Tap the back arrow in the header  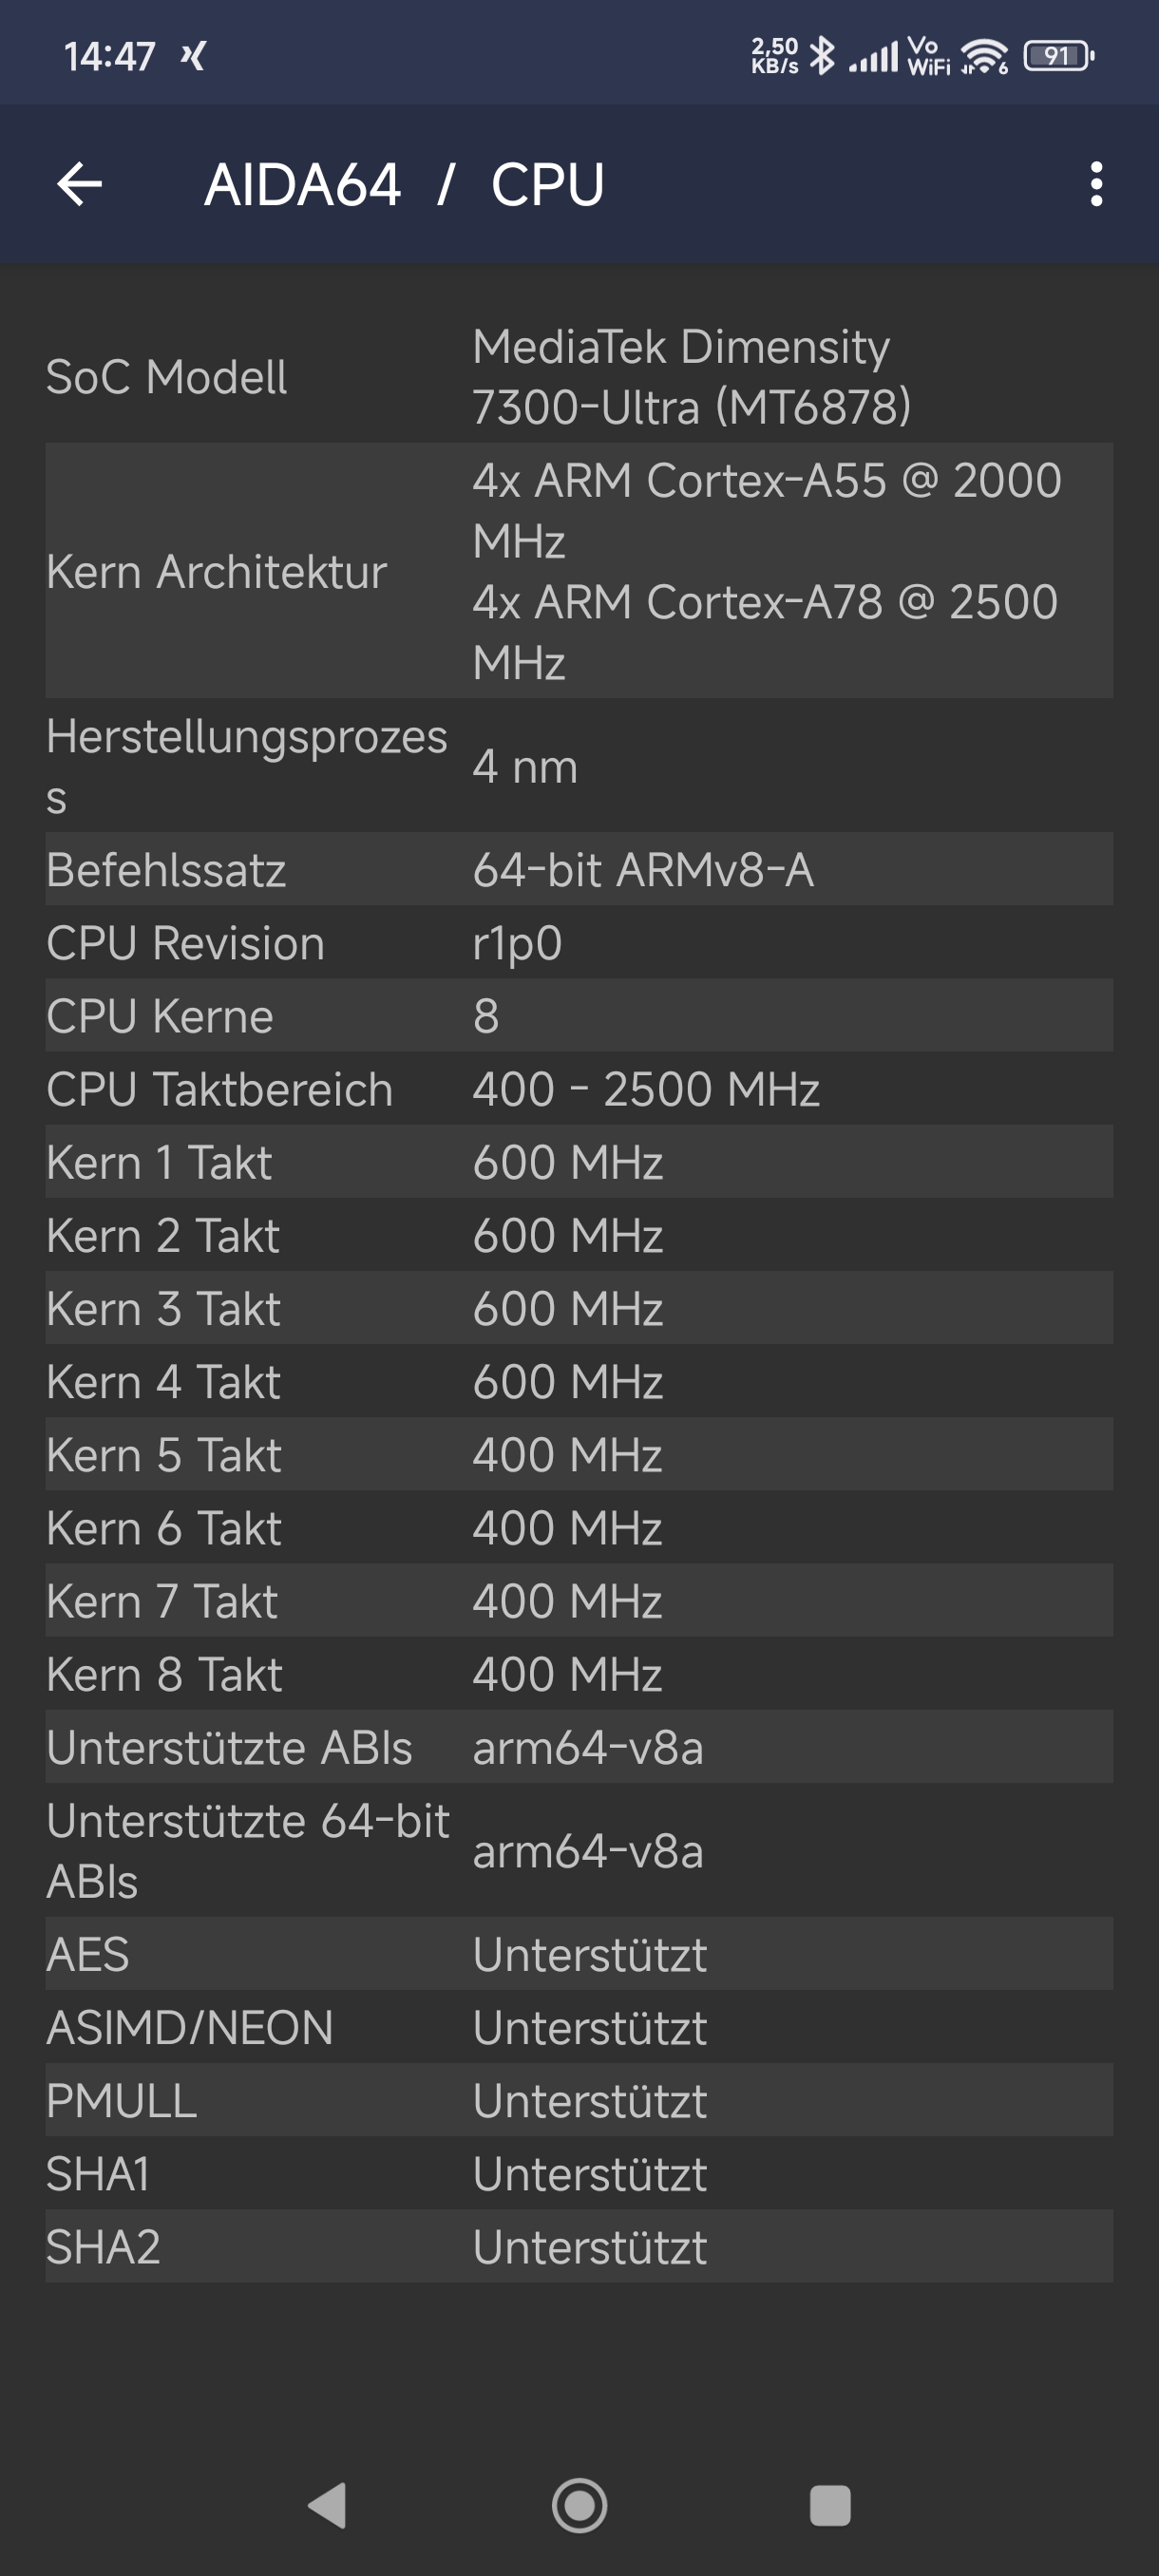pos(80,184)
